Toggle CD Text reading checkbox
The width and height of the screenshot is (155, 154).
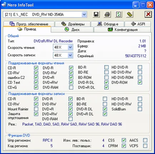point(36,82)
